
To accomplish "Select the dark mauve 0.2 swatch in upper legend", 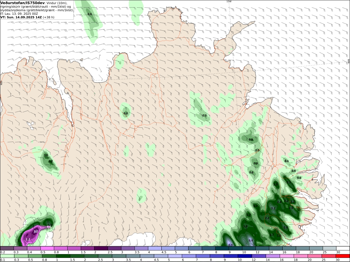I will coord(7,248).
